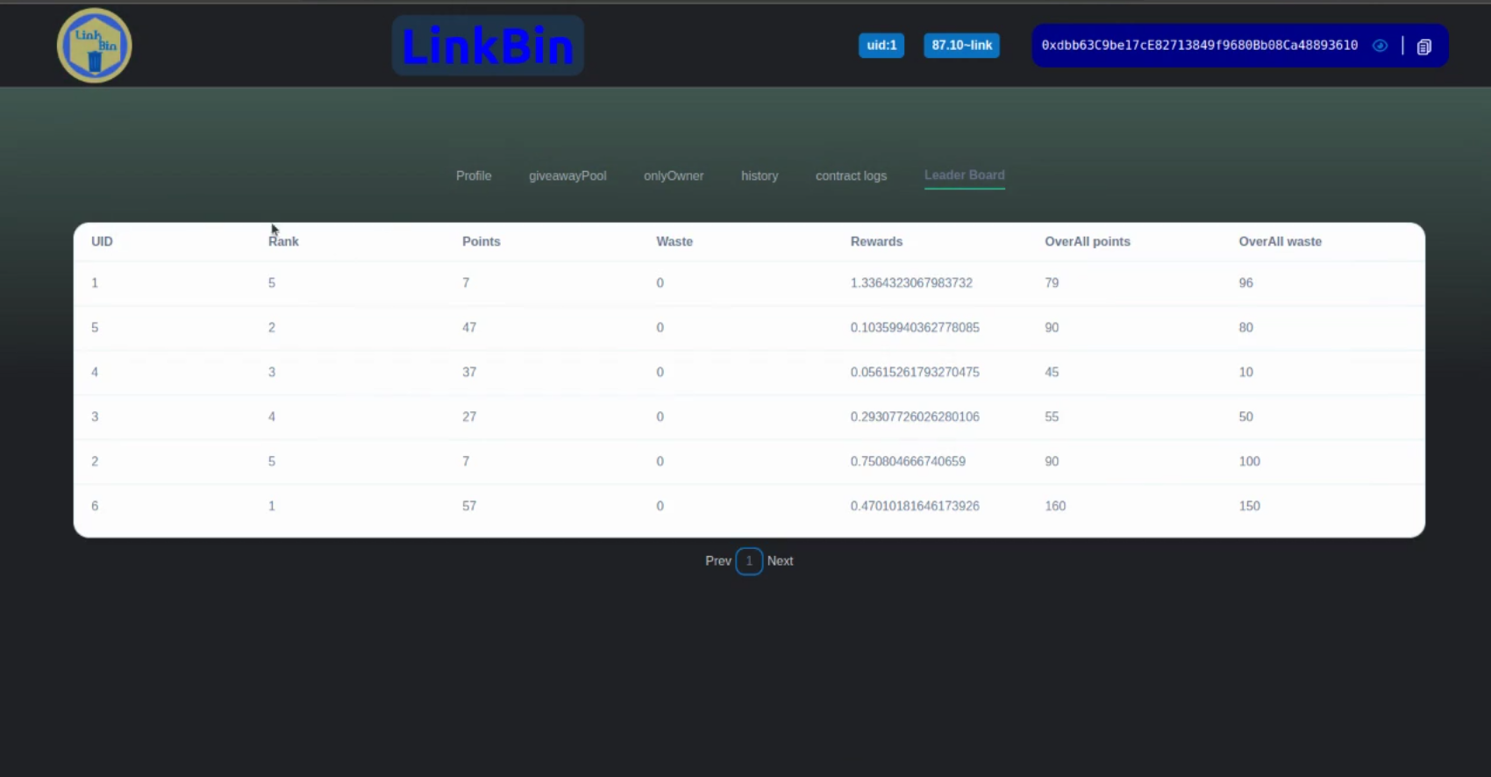Copy wallet address with clipboard icon
The width and height of the screenshot is (1491, 777).
pos(1424,46)
